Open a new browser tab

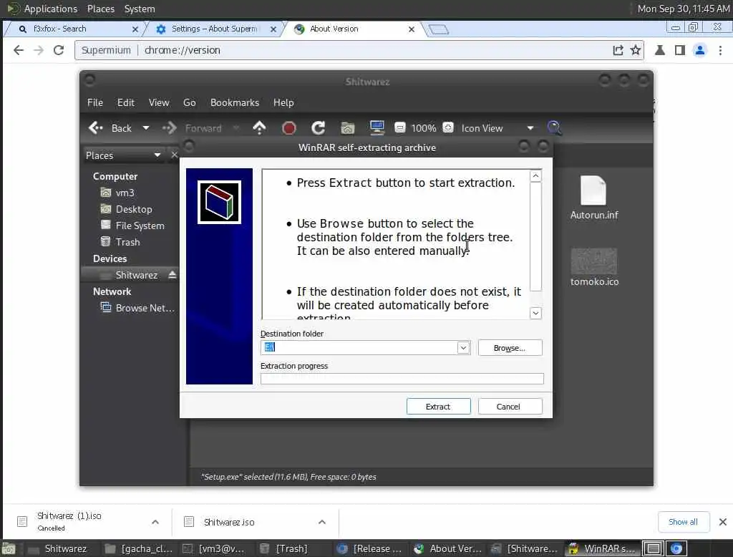[439, 29]
